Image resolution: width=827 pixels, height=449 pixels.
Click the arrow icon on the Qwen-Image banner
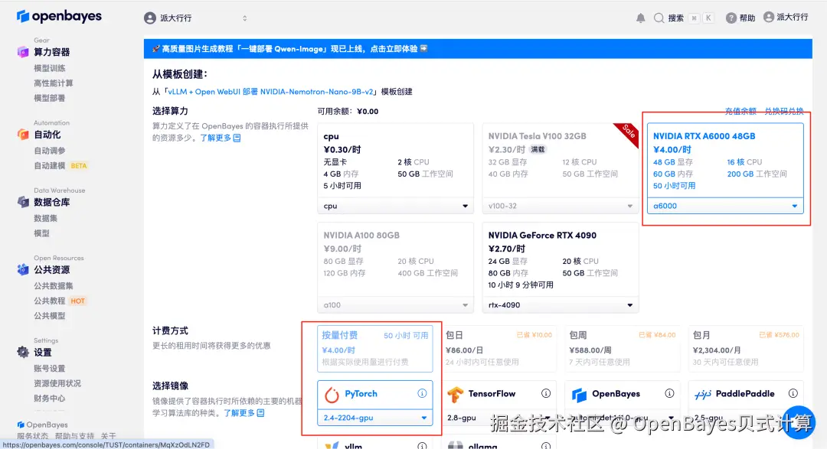click(423, 48)
